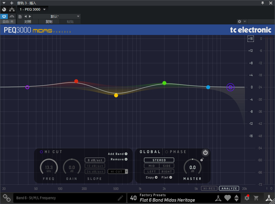The image size is (275, 204).
Task: Select STEREO channel mode
Action: tap(159, 160)
